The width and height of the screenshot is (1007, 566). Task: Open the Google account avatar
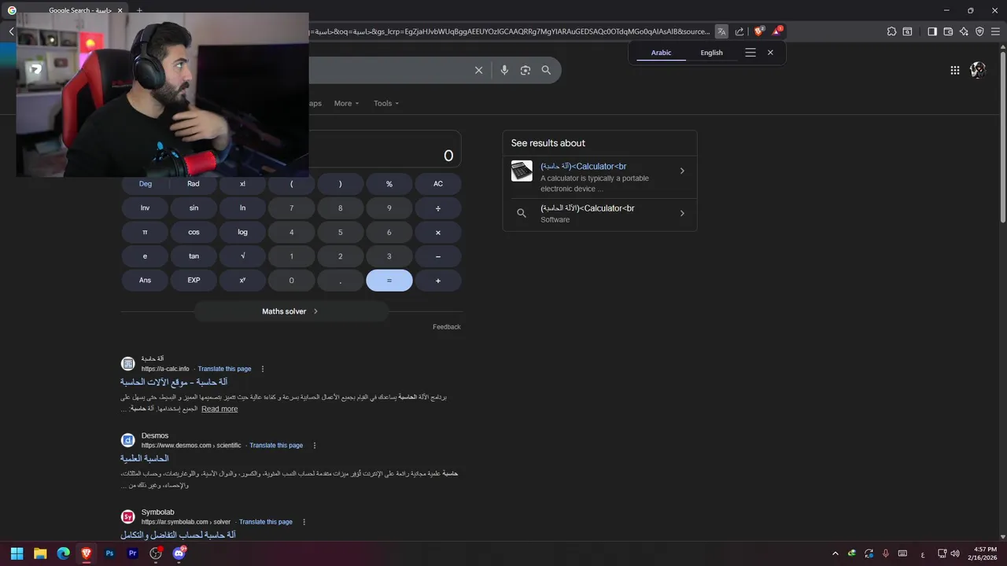pos(978,70)
